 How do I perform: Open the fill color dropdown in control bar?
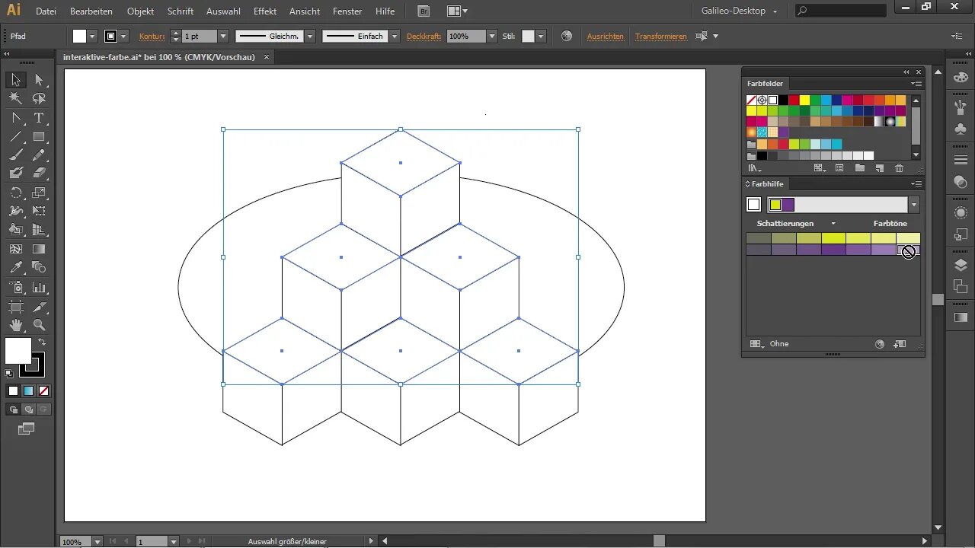pos(92,36)
